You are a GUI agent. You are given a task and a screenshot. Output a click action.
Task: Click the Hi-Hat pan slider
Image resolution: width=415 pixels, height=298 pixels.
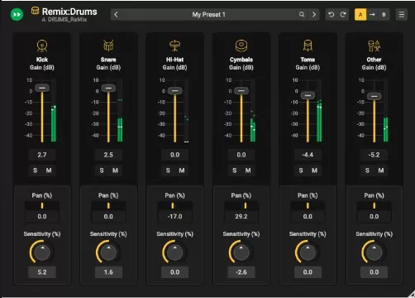174,205
